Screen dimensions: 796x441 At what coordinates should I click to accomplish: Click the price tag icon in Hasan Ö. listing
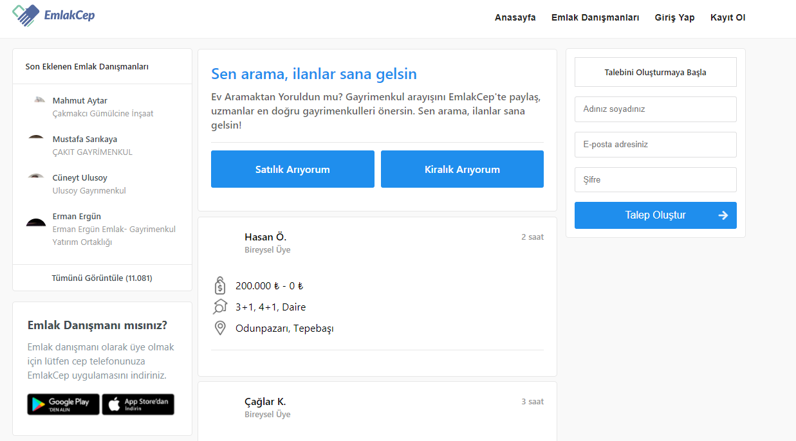point(220,285)
